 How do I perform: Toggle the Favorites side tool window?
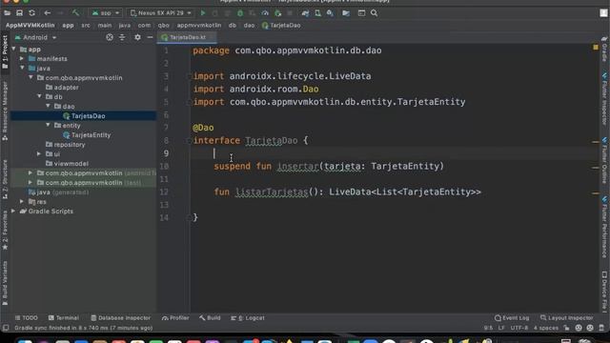click(5, 231)
